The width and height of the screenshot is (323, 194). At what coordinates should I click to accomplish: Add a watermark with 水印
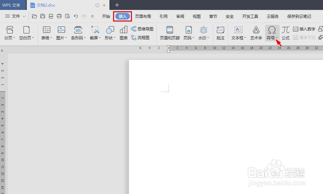click(204, 33)
